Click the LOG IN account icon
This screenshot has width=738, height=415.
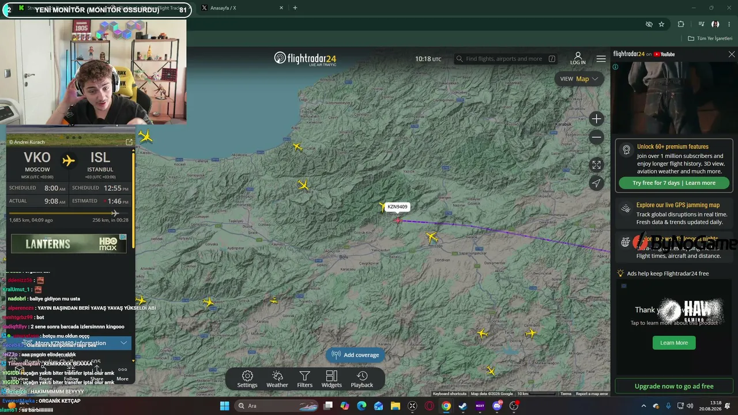[x=578, y=58]
